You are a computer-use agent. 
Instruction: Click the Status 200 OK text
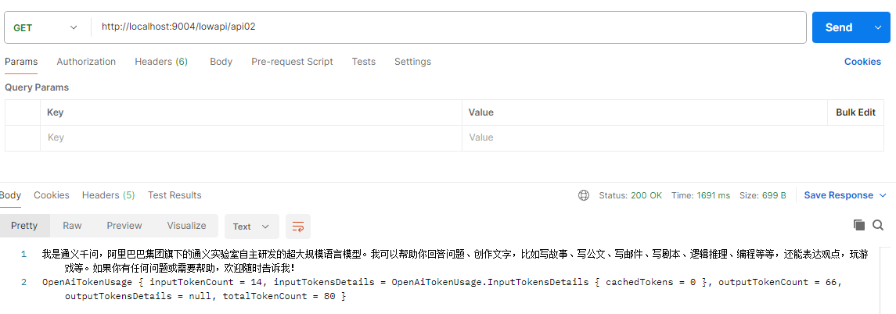[630, 195]
